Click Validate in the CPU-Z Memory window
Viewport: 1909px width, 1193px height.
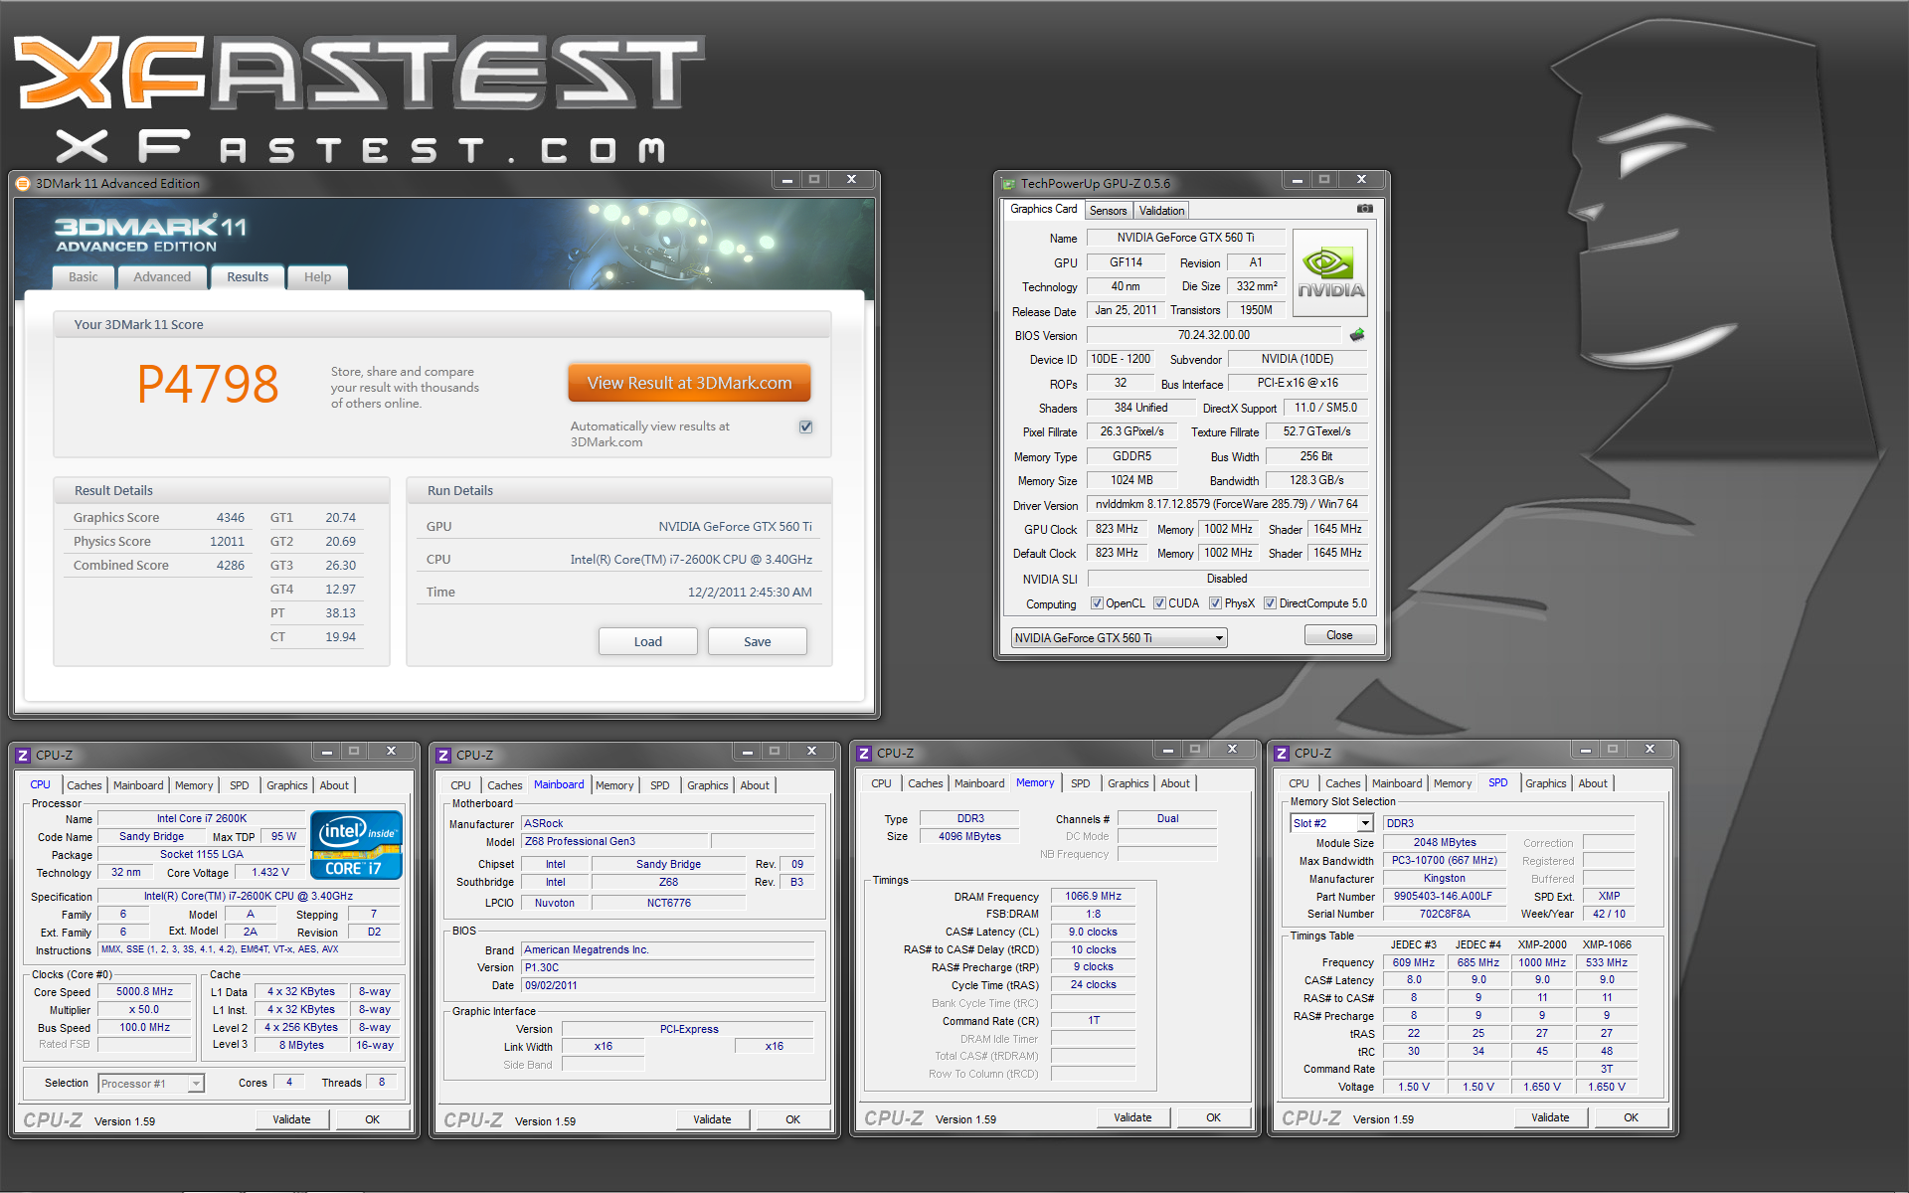point(1132,1117)
